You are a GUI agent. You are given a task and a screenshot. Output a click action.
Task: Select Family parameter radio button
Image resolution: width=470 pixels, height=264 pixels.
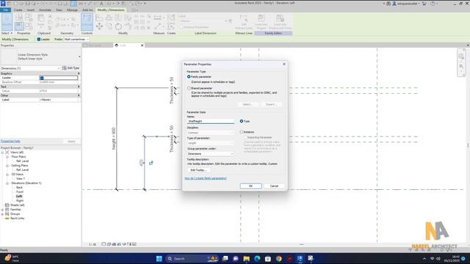coord(189,76)
